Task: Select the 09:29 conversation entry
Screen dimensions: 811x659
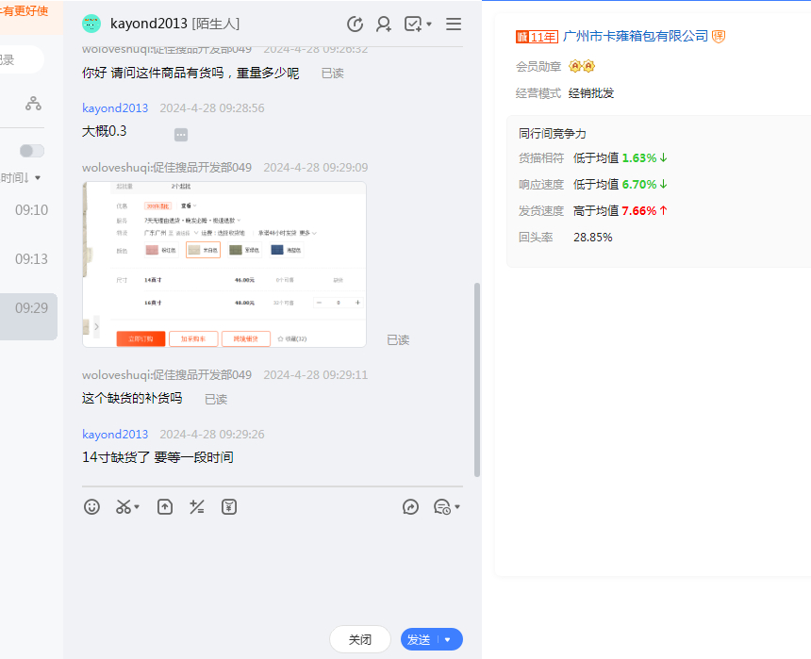Action: [x=31, y=307]
